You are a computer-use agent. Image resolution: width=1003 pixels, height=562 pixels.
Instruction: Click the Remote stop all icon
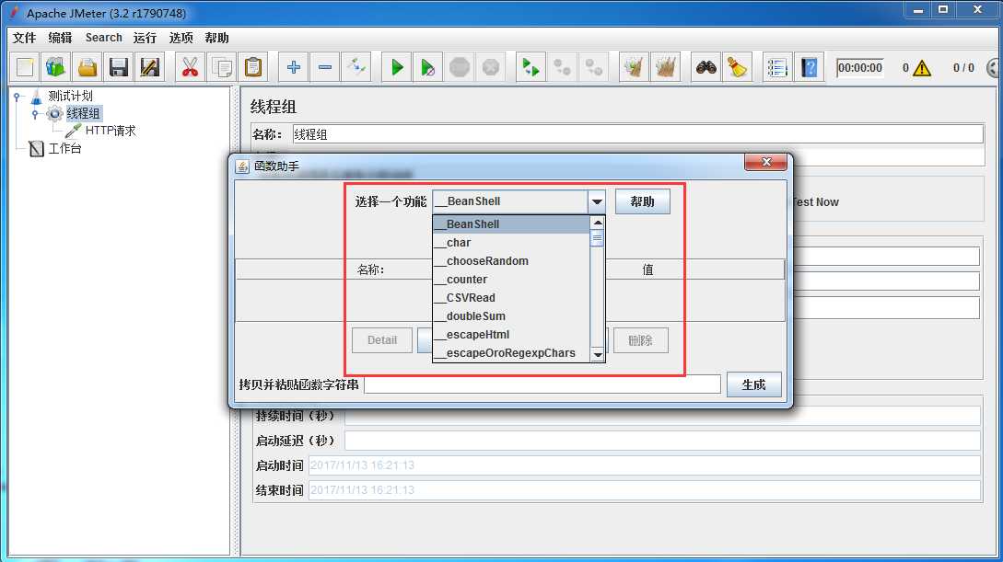coord(562,67)
